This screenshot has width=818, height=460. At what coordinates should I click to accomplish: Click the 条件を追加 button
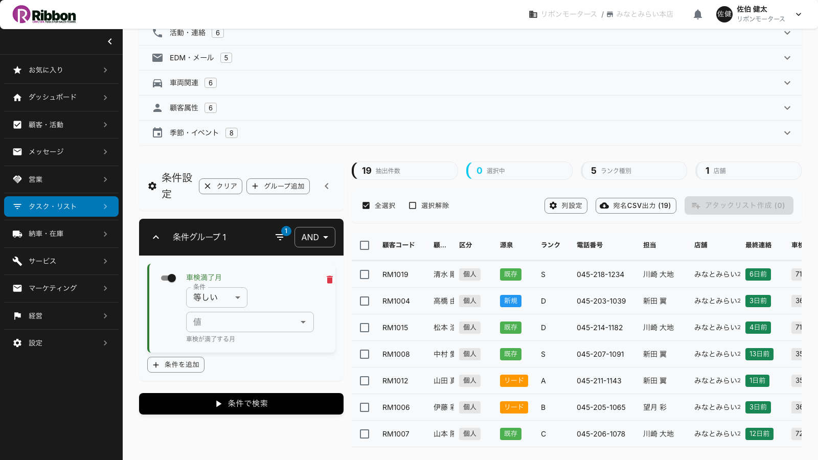pyautogui.click(x=176, y=364)
